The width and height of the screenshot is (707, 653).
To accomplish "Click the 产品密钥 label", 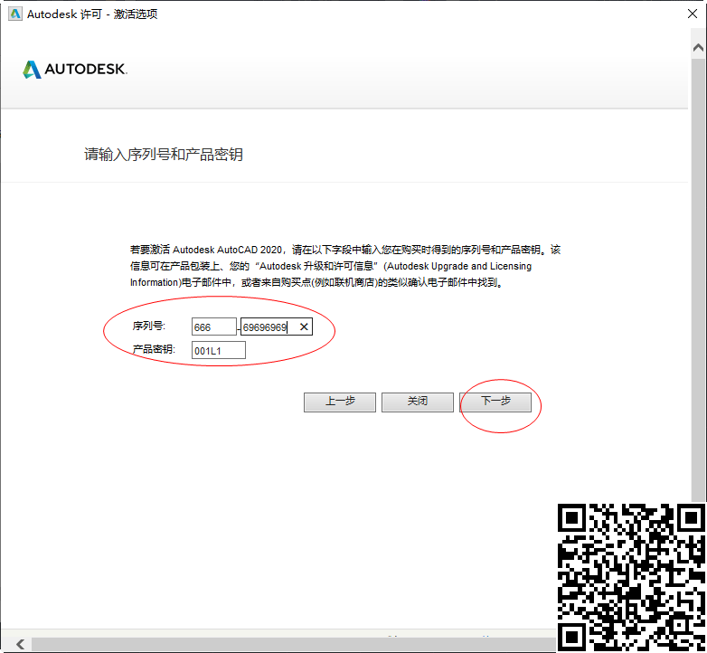I will (x=155, y=349).
